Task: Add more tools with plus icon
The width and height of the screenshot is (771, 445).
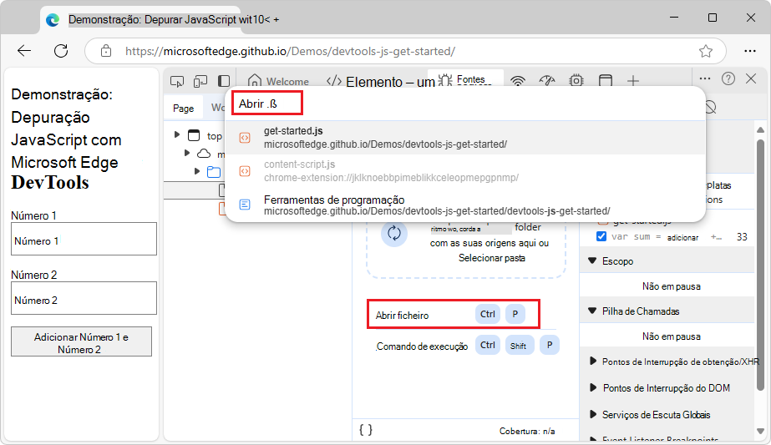Action: coord(633,81)
